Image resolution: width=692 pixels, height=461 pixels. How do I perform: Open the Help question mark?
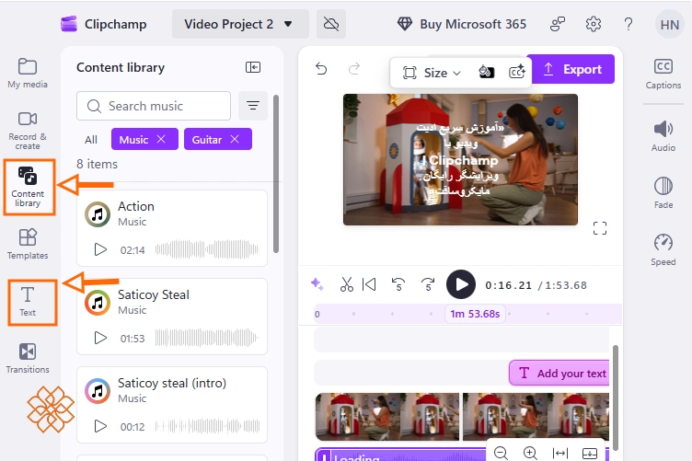point(629,24)
